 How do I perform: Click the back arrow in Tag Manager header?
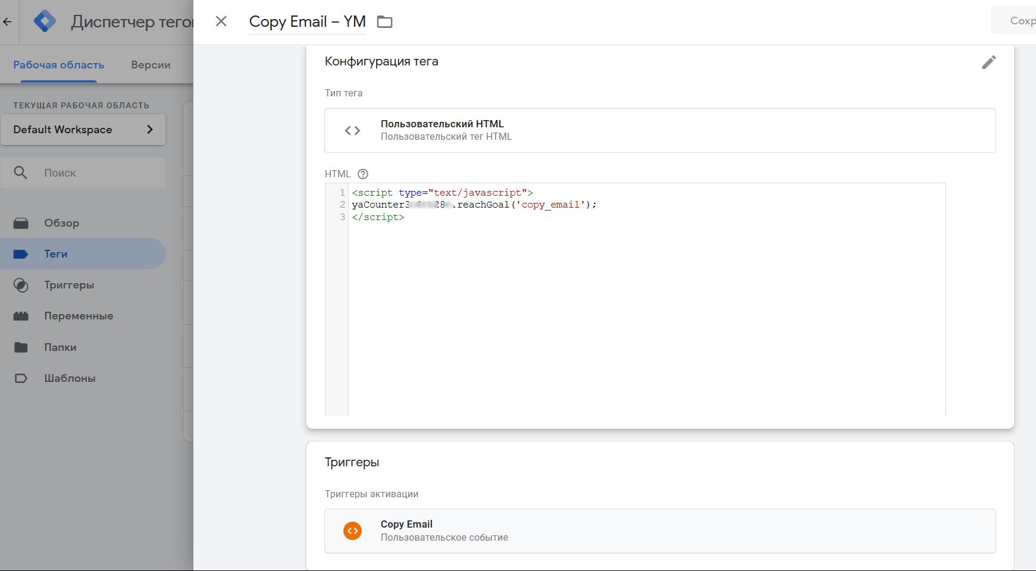point(7,22)
